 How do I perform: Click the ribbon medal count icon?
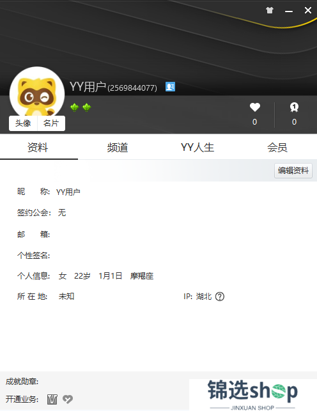pyautogui.click(x=294, y=107)
